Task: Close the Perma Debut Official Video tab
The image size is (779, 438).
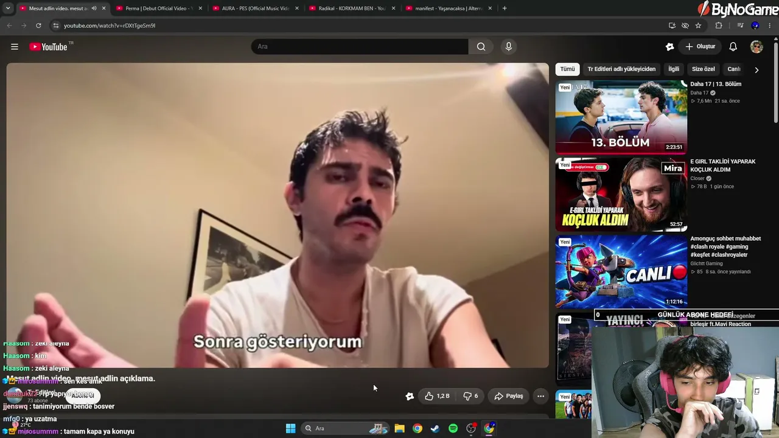Action: 200,9
